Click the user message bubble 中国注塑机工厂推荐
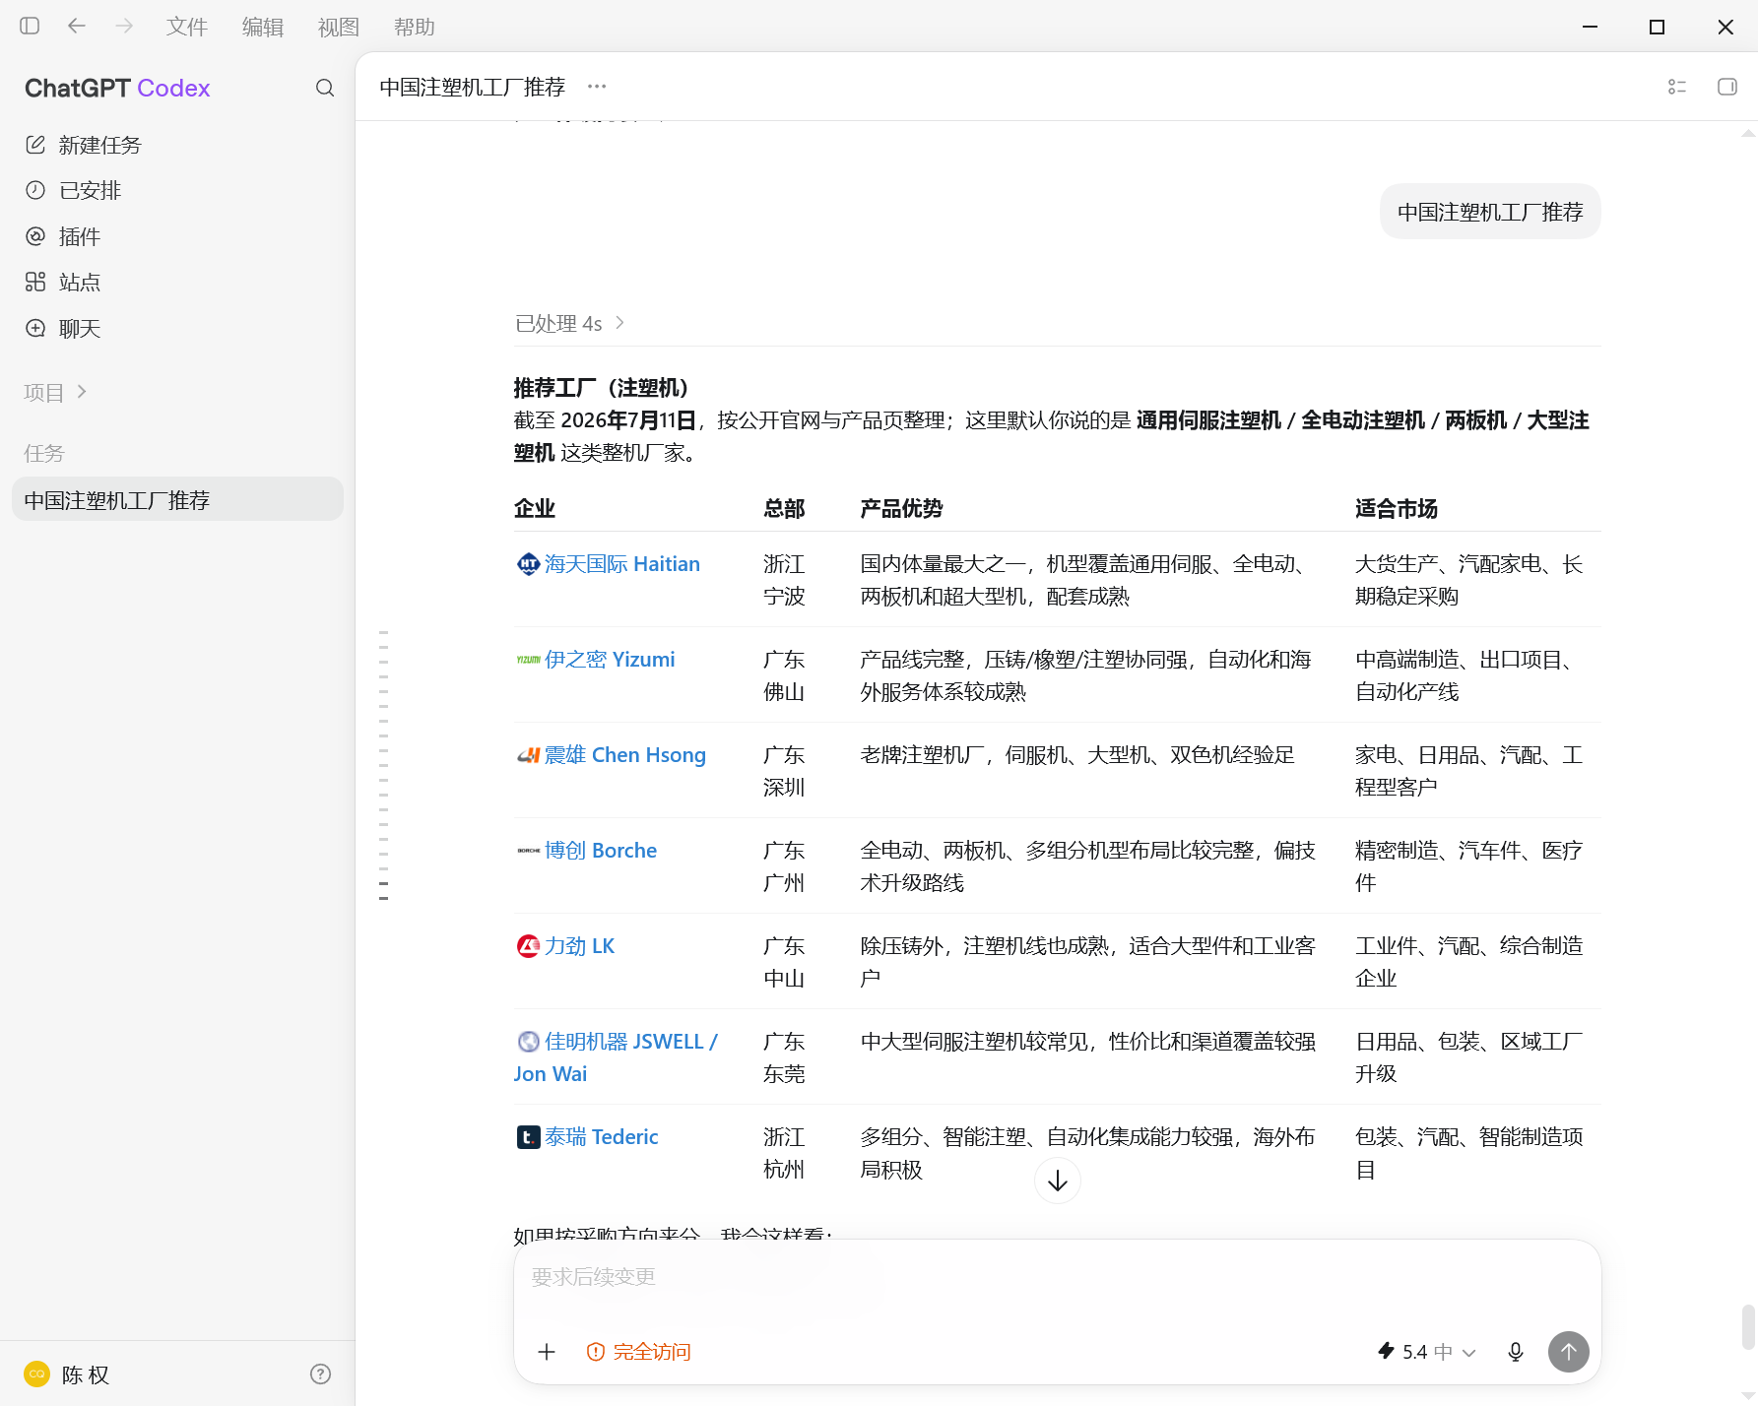Image resolution: width=1758 pixels, height=1406 pixels. pyautogui.click(x=1490, y=212)
